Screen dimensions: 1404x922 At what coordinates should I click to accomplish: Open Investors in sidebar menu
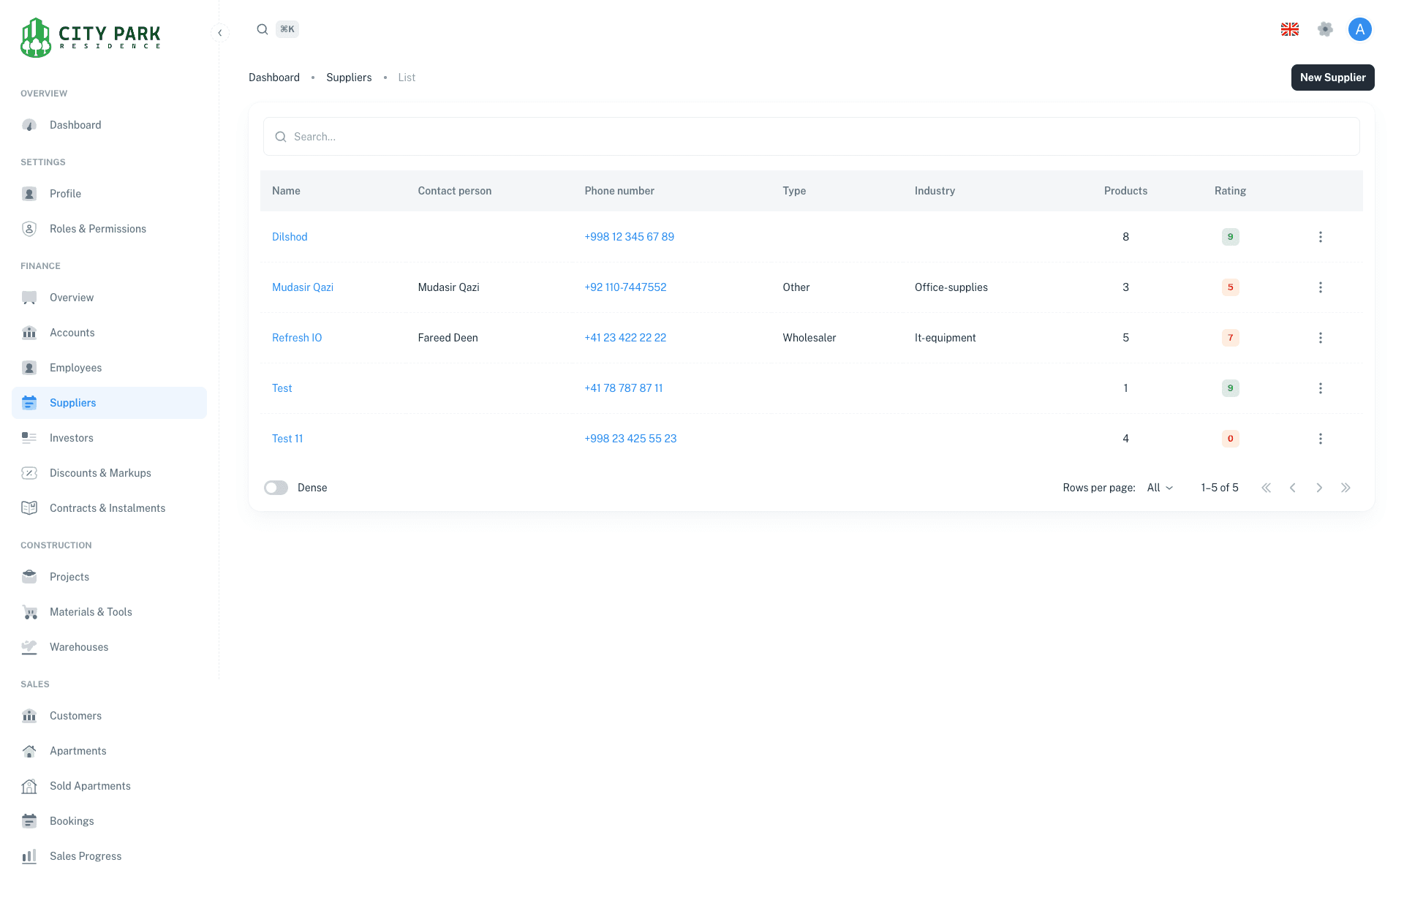(x=72, y=438)
